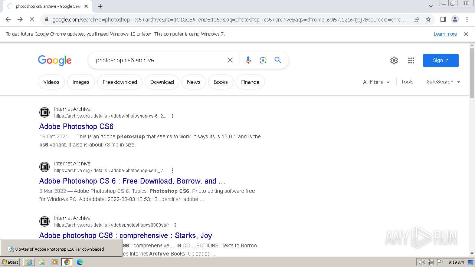This screenshot has height=267, width=475.
Task: Open Adobe photoshop CS6 : comprehensive link
Action: point(125,235)
